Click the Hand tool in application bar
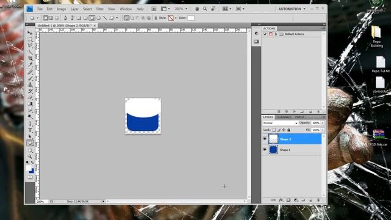The image size is (391, 220). click(x=197, y=9)
